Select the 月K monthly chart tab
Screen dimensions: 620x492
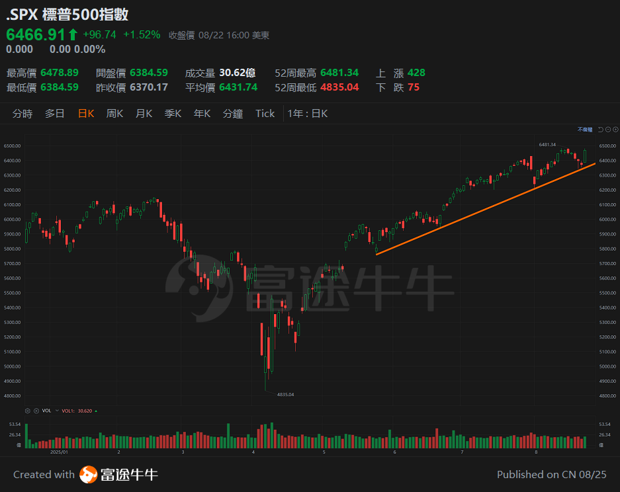144,113
